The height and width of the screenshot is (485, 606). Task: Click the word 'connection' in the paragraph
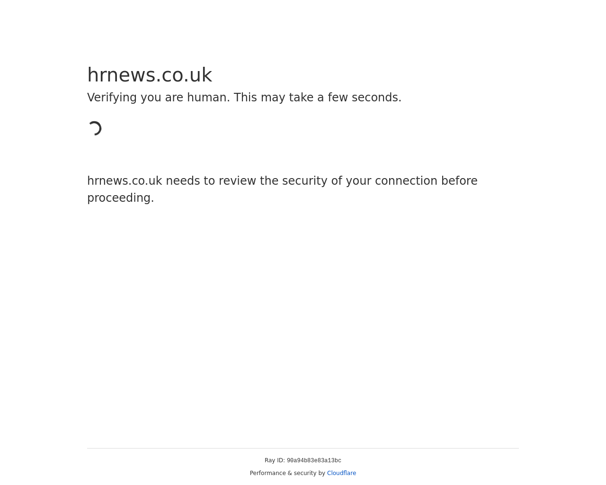(x=406, y=181)
